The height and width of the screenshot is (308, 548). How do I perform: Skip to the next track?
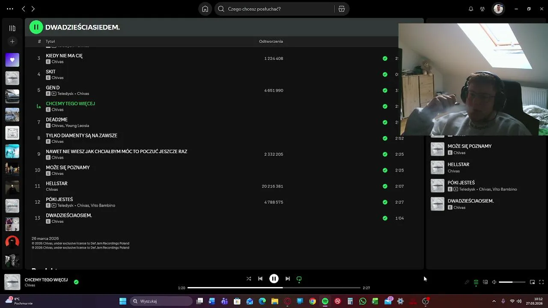(x=288, y=278)
